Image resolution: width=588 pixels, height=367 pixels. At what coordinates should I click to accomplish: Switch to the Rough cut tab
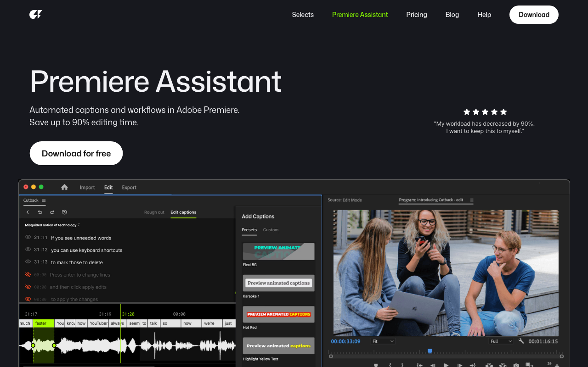pyautogui.click(x=154, y=212)
